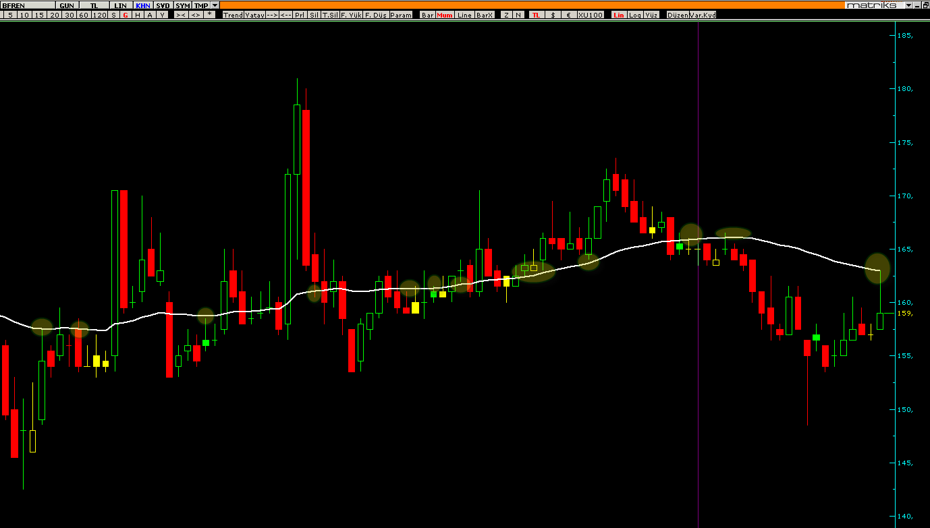930x528 pixels.
Task: Open the dropdown arrow beside matriks logo
Action: [x=908, y=5]
